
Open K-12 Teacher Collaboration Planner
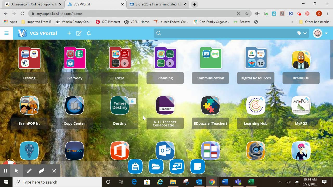click(x=165, y=105)
